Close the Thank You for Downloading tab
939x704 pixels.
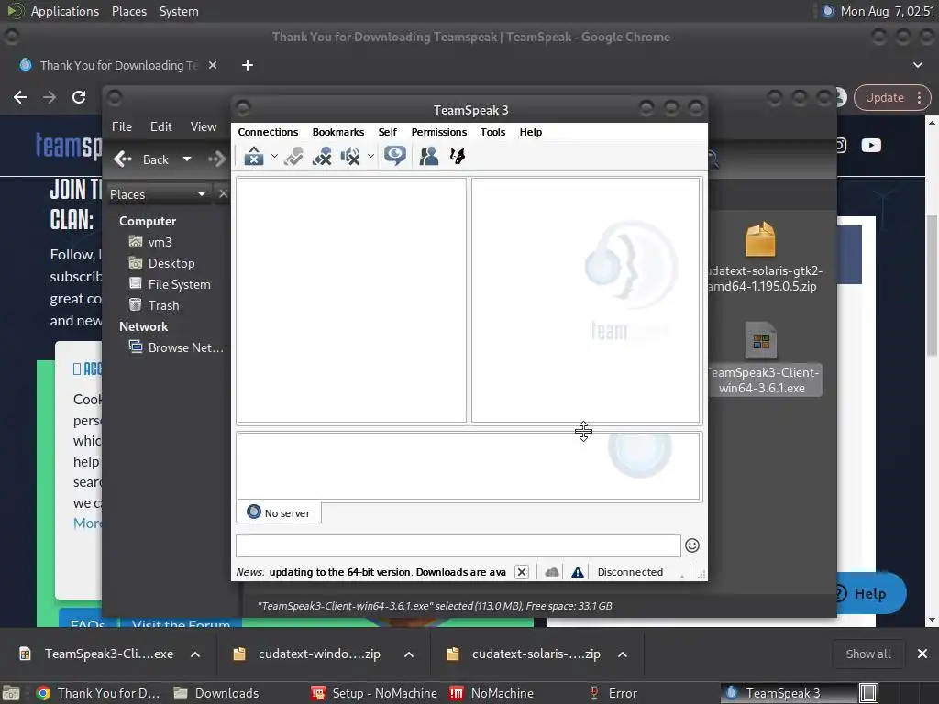click(213, 65)
